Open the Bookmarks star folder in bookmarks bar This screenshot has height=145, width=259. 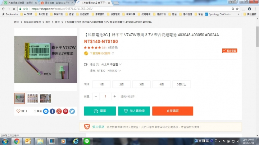(10, 14)
